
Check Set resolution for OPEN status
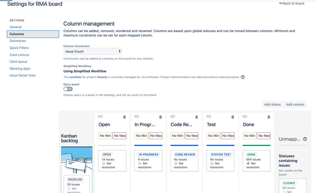pyautogui.click(x=103, y=163)
